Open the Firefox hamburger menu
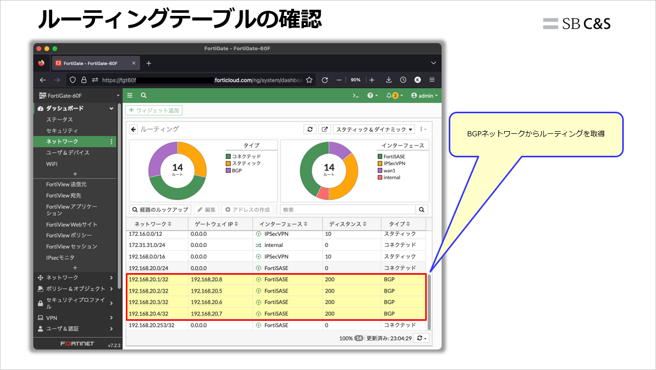The width and height of the screenshot is (656, 370). click(432, 80)
